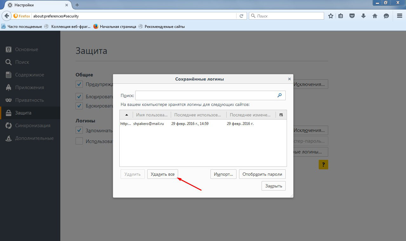Click the back navigation arrow

(x=7, y=16)
